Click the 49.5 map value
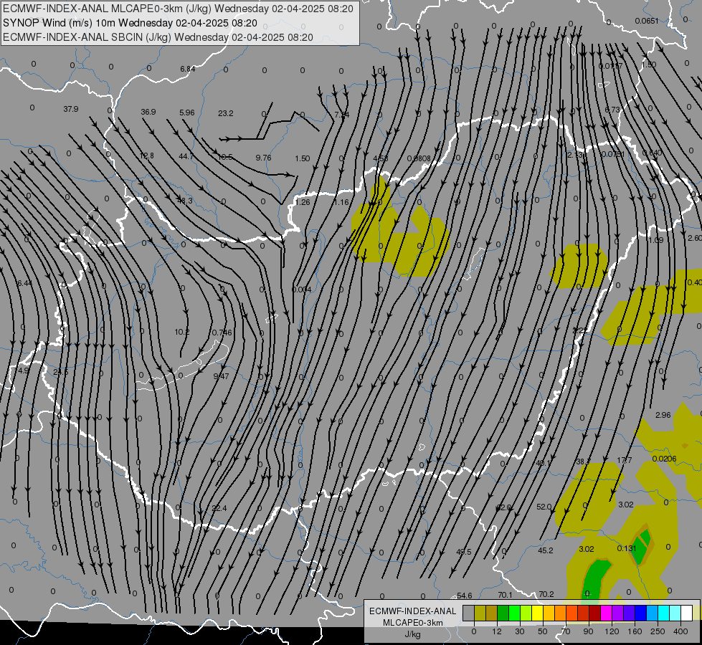 [464, 552]
